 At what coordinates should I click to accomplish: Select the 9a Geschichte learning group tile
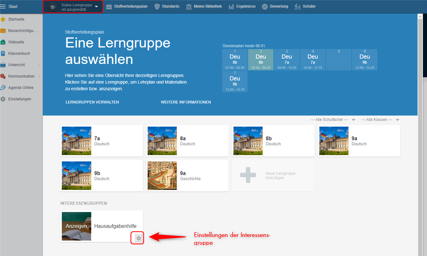pyautogui.click(x=187, y=176)
